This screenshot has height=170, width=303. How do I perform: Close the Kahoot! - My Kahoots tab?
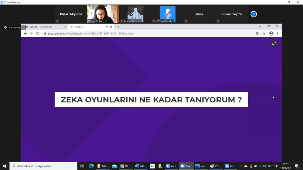point(65,27)
